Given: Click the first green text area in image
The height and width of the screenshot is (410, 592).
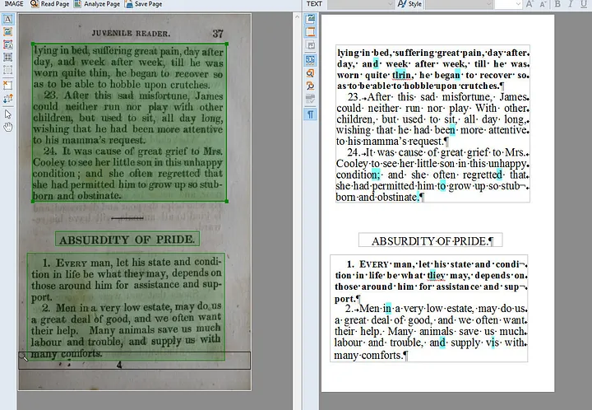Looking at the screenshot, I should pos(130,123).
